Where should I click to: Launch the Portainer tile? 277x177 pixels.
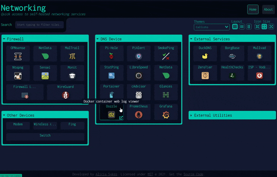click(x=111, y=92)
